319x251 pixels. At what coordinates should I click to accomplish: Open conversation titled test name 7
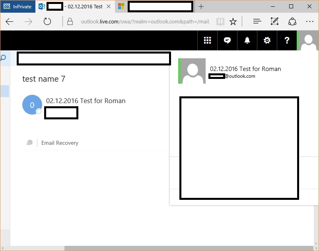[44, 79]
